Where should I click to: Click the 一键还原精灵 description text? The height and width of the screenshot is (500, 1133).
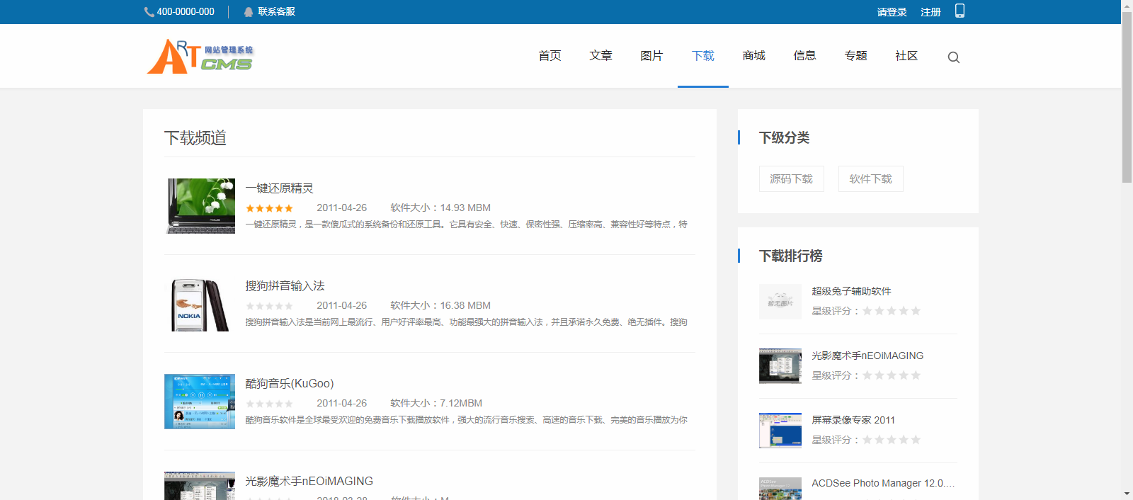click(x=467, y=225)
